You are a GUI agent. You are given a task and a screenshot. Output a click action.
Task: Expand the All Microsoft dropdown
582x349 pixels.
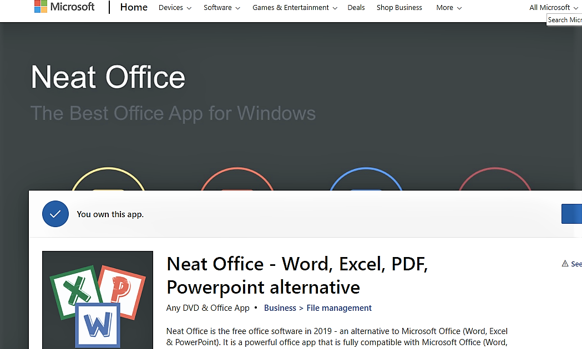pyautogui.click(x=553, y=8)
